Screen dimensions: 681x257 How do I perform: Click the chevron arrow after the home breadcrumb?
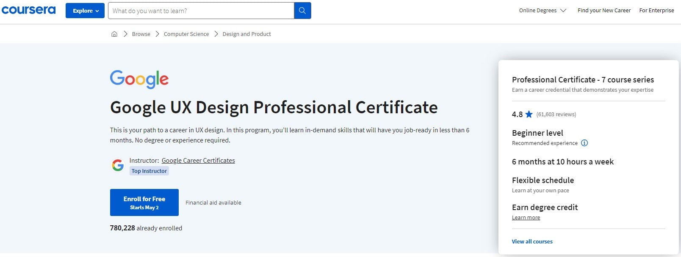pyautogui.click(x=125, y=34)
